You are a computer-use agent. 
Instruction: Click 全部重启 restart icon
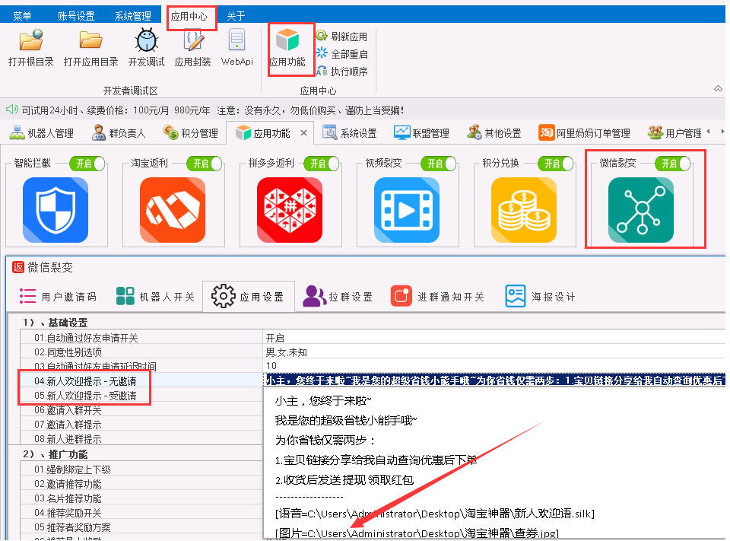coord(322,53)
